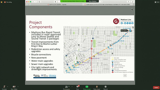Viewport: 160px width, 90px height.
Task: Click the First Hill Streetcar legend entry
Action: (x=122, y=72)
